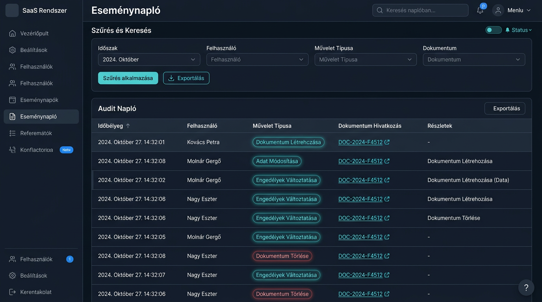Click Dokumentum Hivatkozás column header
The width and height of the screenshot is (542, 302).
(370, 126)
